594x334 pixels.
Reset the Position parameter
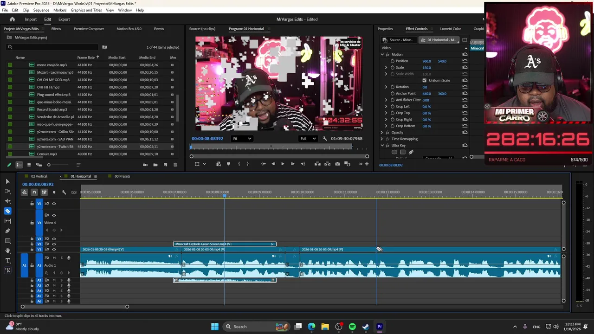point(465,61)
